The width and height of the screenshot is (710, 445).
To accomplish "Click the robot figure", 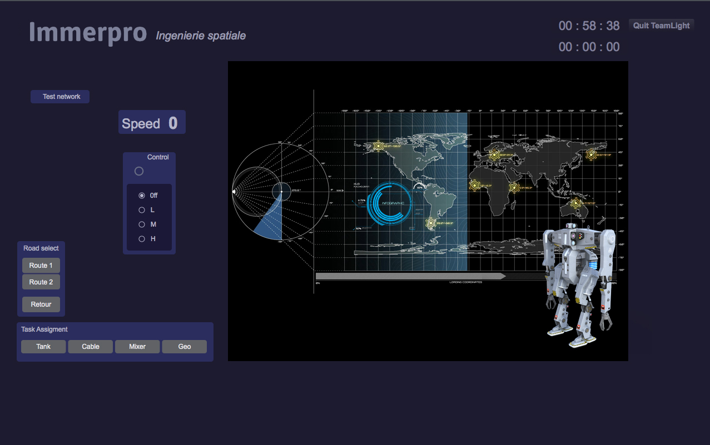I will [578, 283].
